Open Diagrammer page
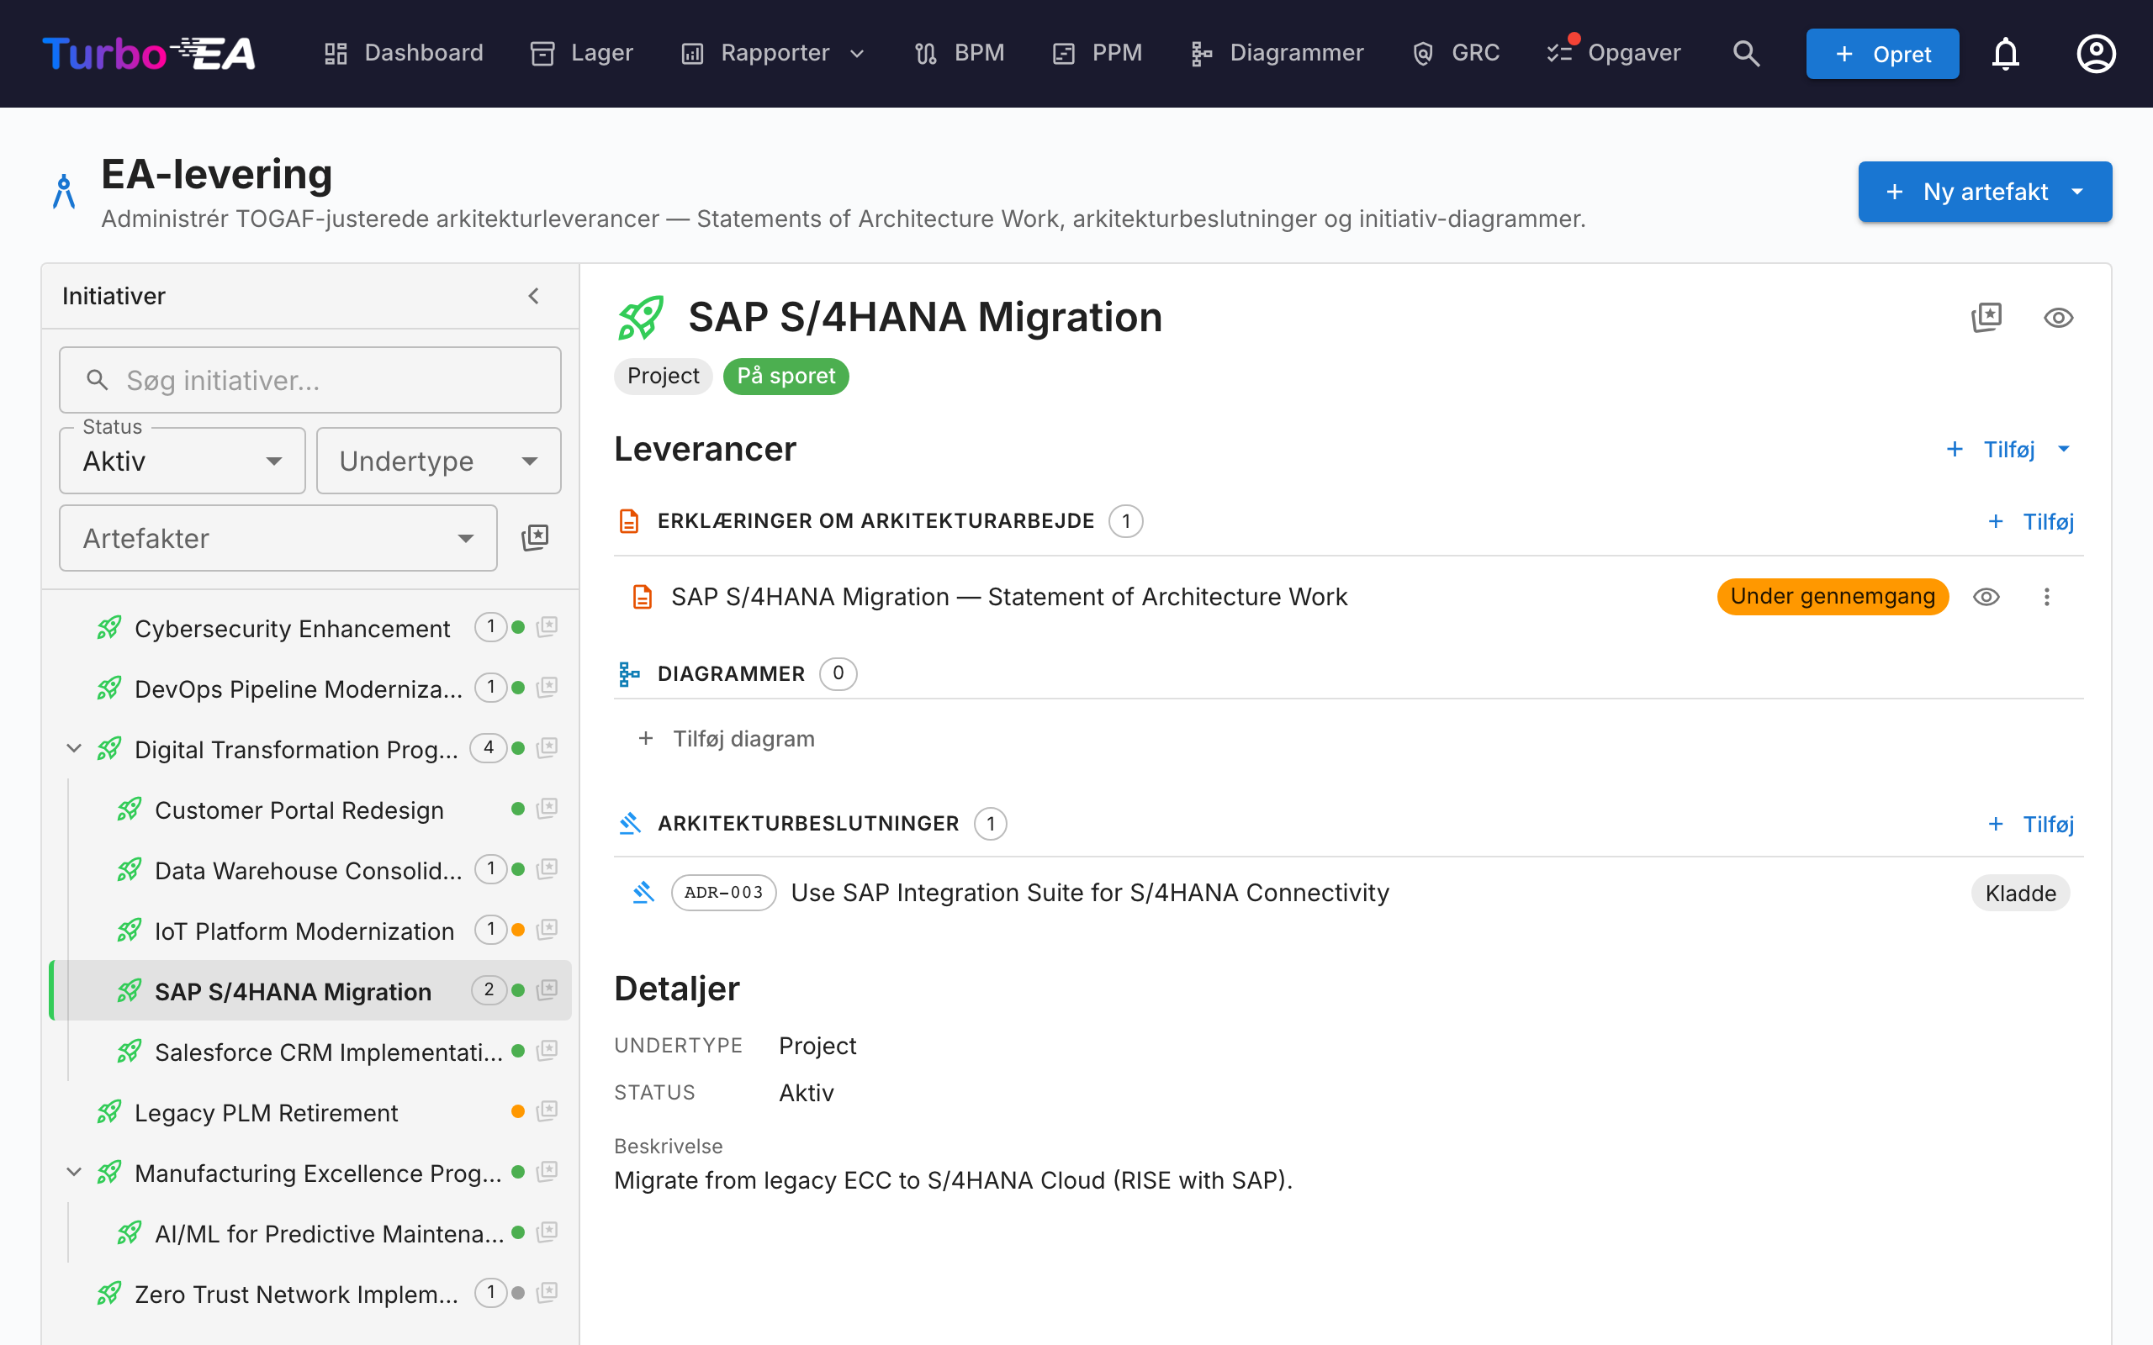 coord(1277,53)
